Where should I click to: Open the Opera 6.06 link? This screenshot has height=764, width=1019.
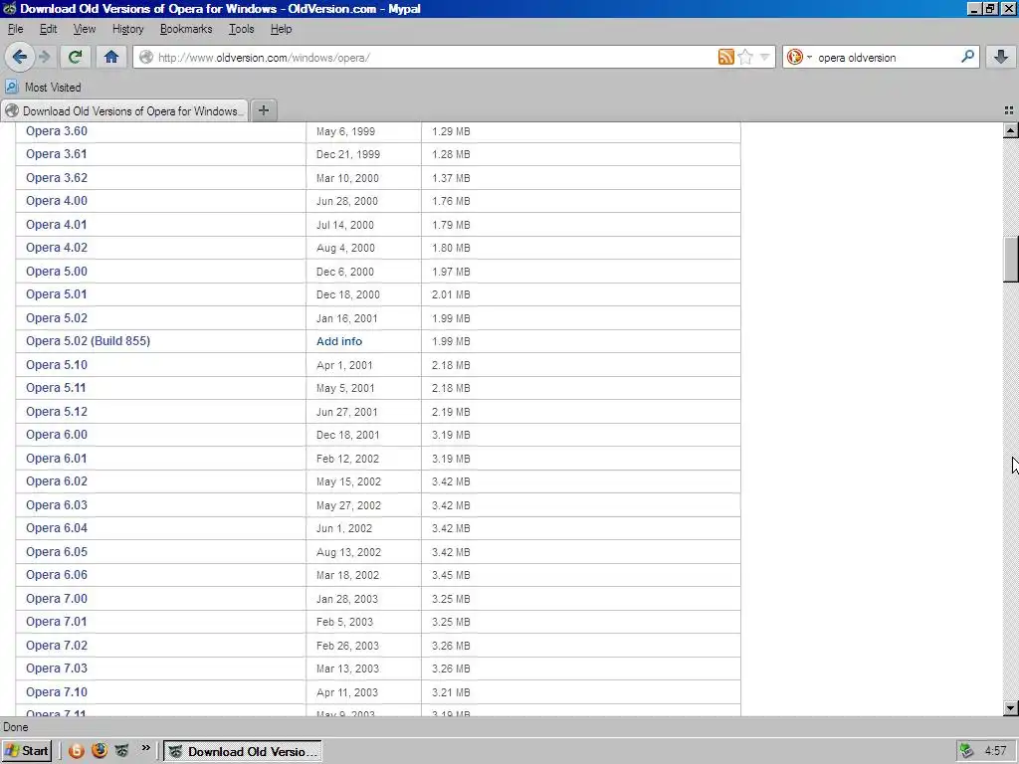click(x=57, y=575)
